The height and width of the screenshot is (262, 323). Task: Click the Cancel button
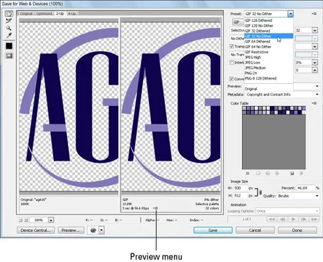tap(255, 230)
